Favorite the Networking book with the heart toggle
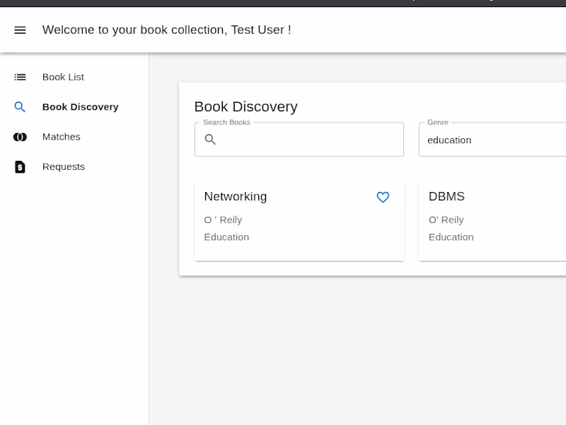The width and height of the screenshot is (566, 425). tap(383, 198)
